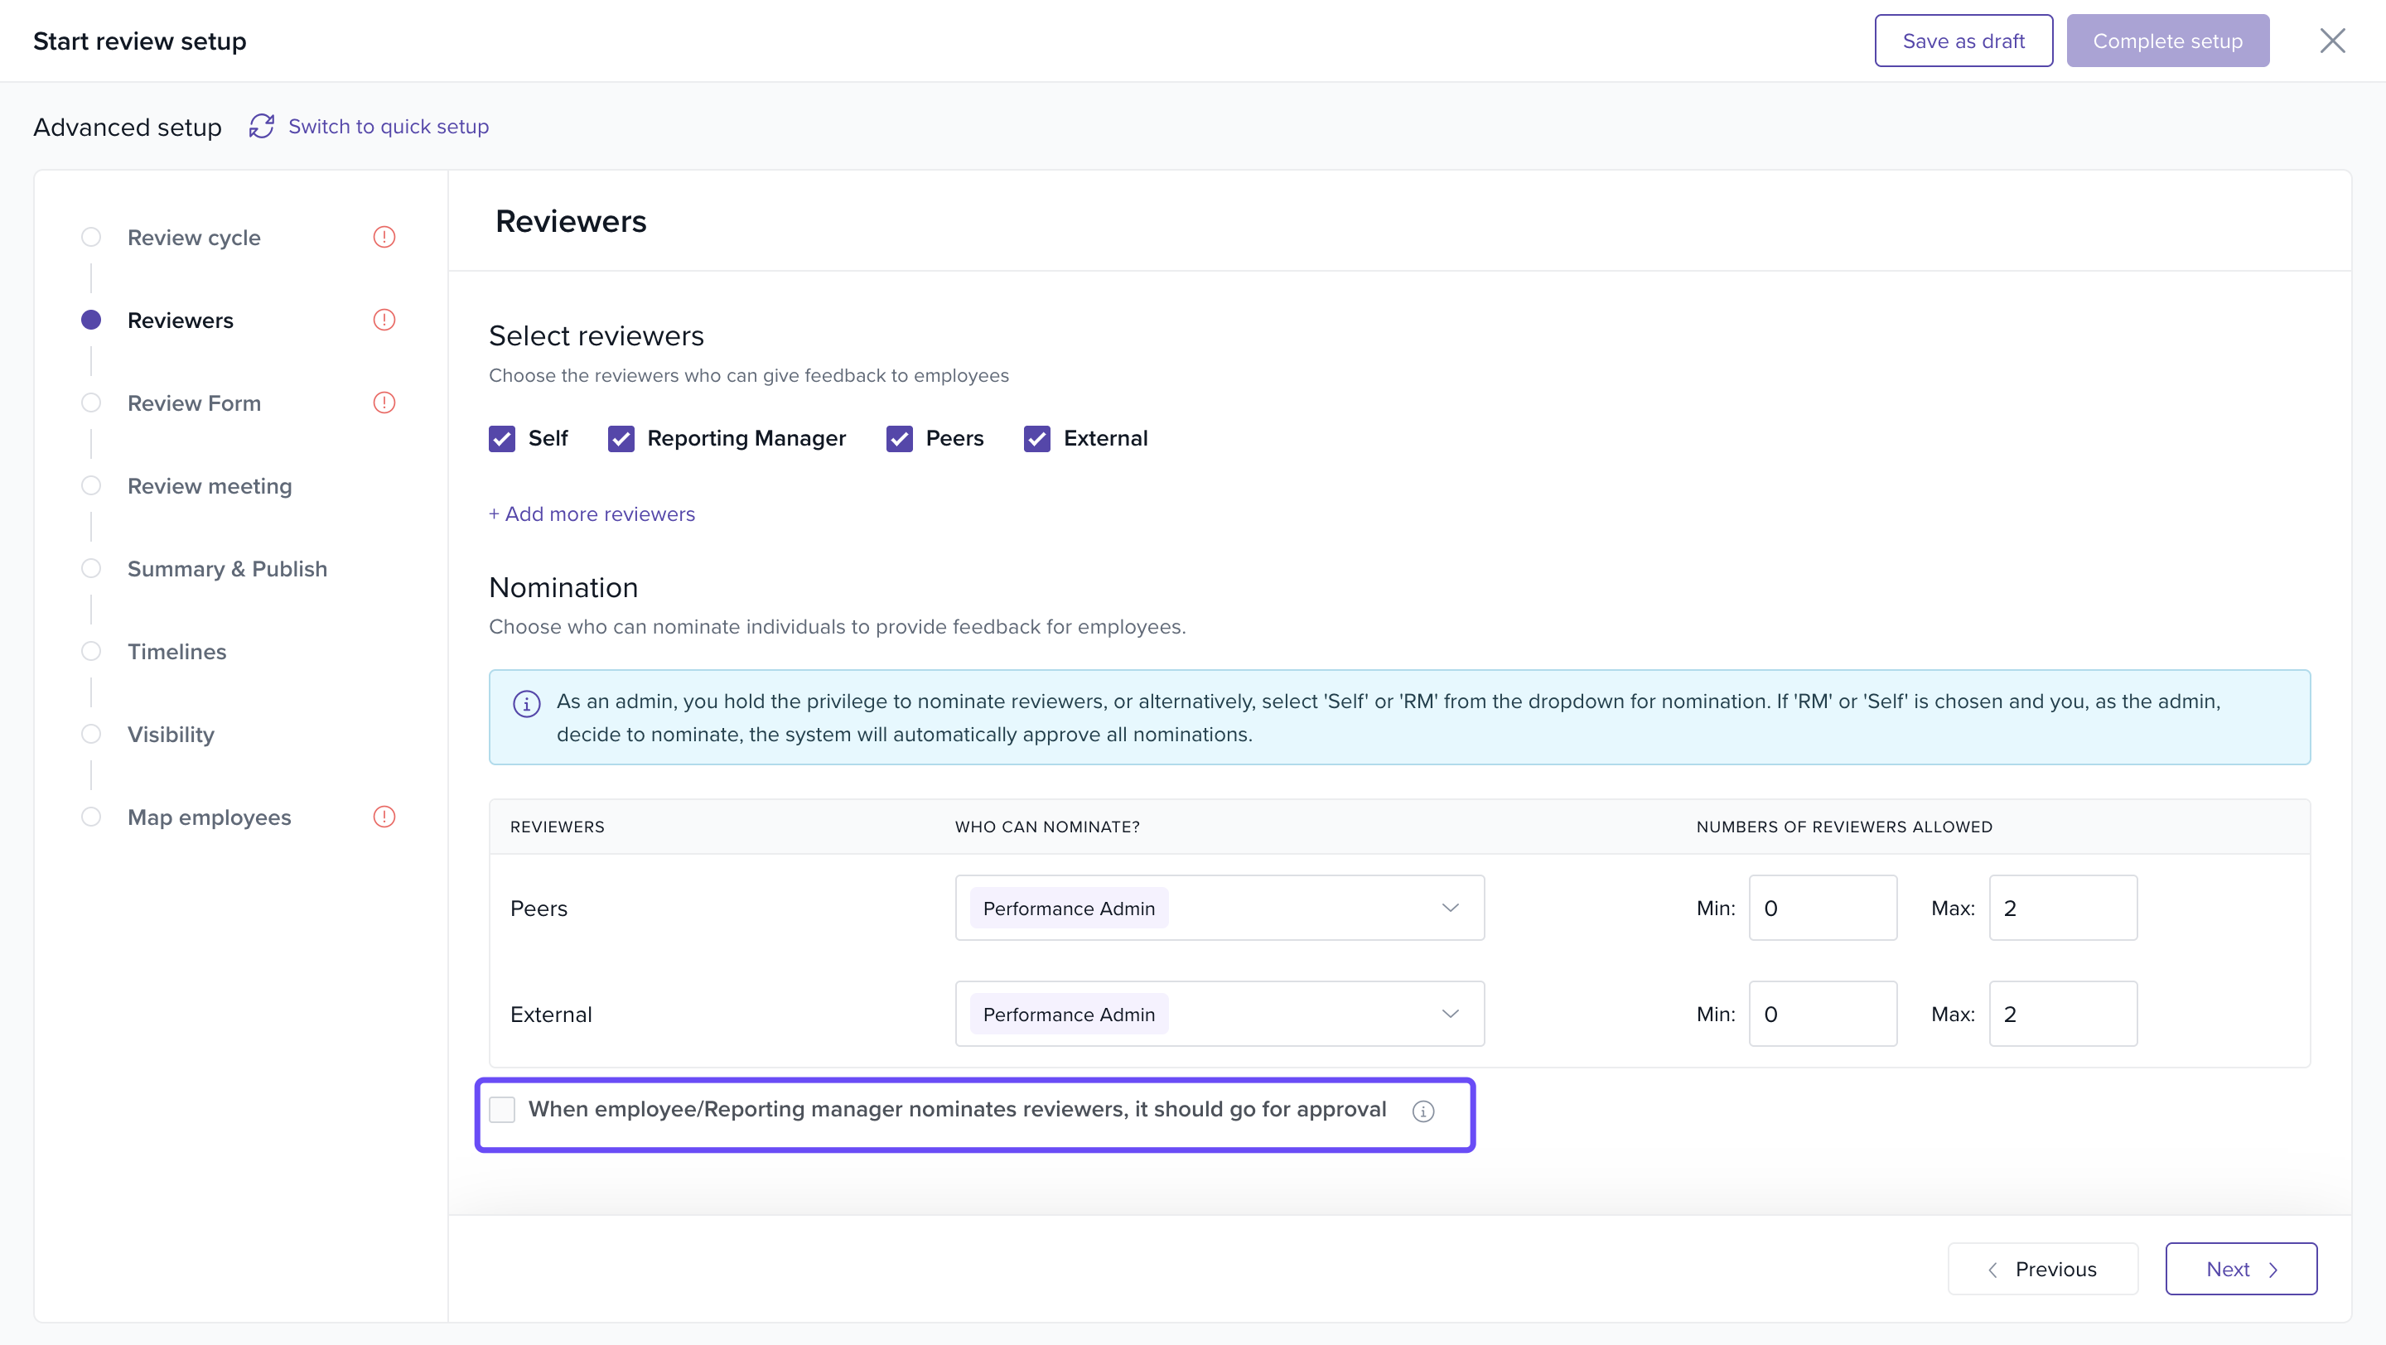This screenshot has width=2386, height=1345.
Task: Click the warning icon next to Map employees
Action: pos(384,817)
